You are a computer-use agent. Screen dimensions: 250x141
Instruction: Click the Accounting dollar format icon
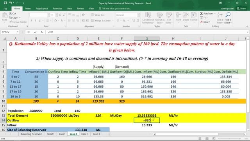click(x=118, y=20)
